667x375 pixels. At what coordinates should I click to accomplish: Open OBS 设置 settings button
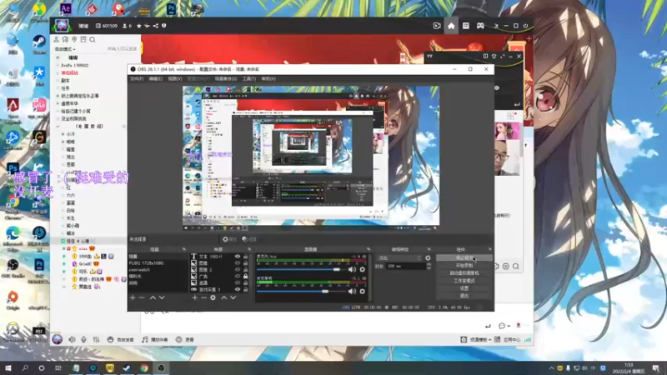464,288
